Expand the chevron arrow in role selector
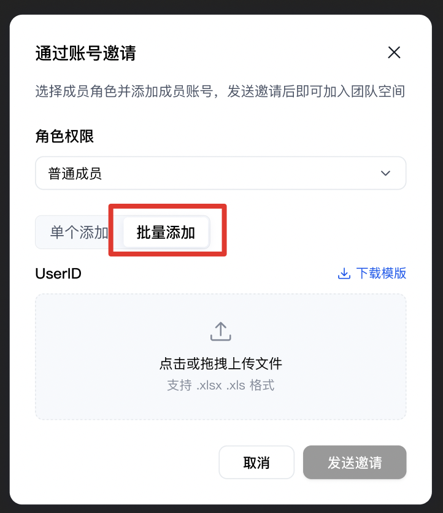 pos(385,173)
